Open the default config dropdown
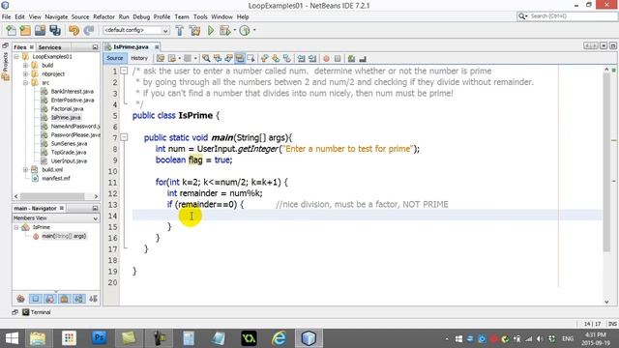The image size is (619, 348). (x=165, y=30)
